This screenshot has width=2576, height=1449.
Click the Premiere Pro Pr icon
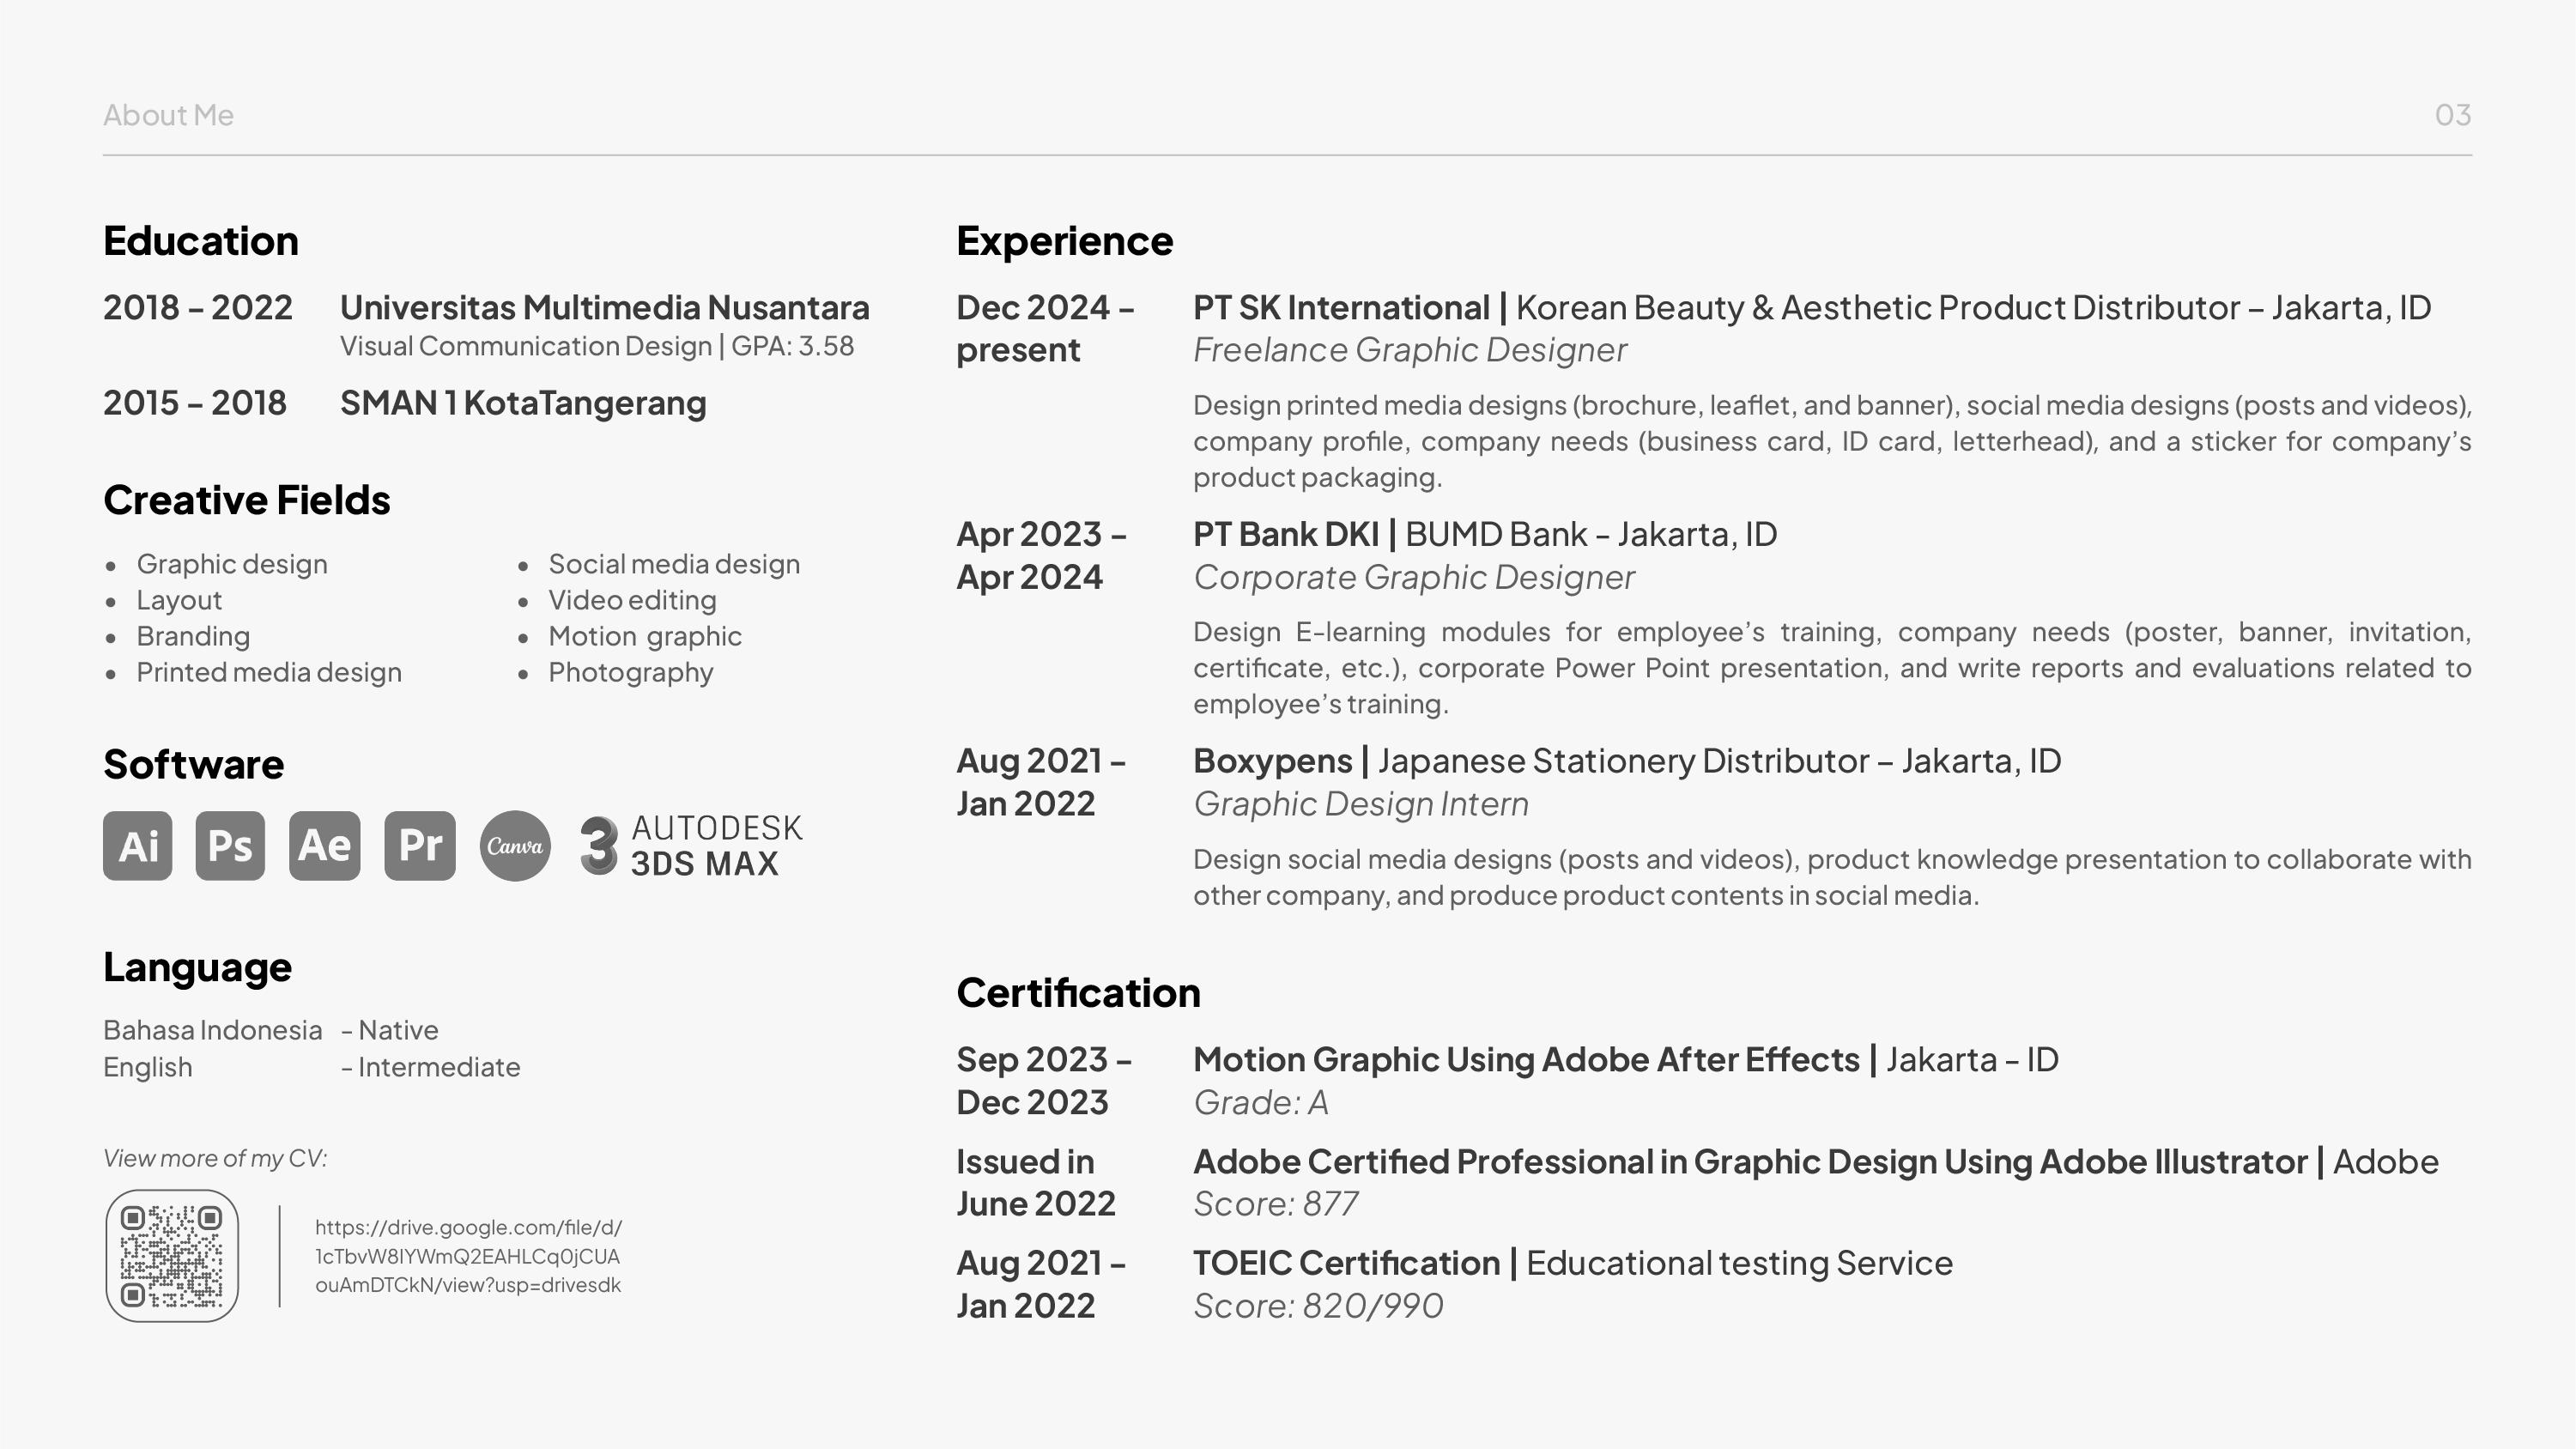coord(420,846)
